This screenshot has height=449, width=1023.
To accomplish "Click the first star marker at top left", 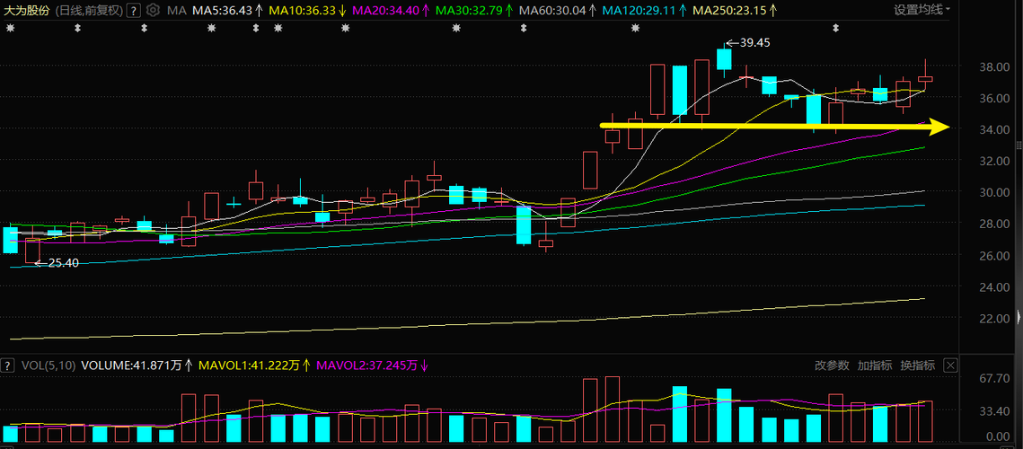I will 10,28.
